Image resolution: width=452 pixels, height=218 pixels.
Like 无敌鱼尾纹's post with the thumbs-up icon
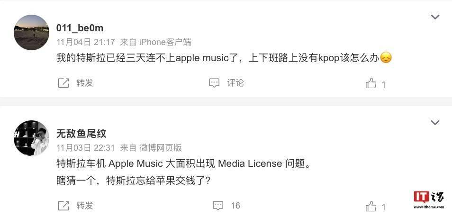tap(371, 207)
